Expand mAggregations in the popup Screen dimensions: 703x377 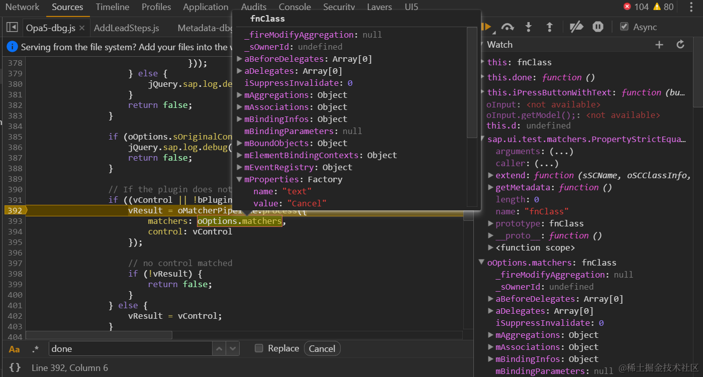pyautogui.click(x=240, y=95)
